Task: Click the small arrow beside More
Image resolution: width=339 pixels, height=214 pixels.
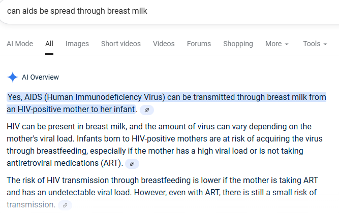Action: [x=287, y=44]
